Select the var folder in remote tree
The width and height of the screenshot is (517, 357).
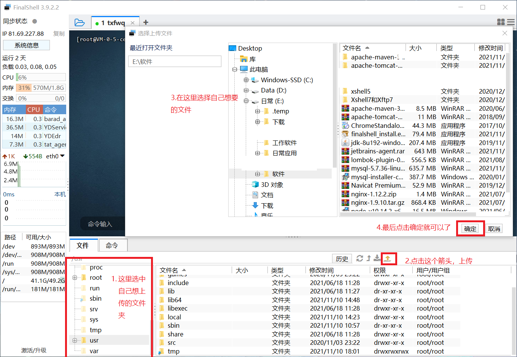94,351
